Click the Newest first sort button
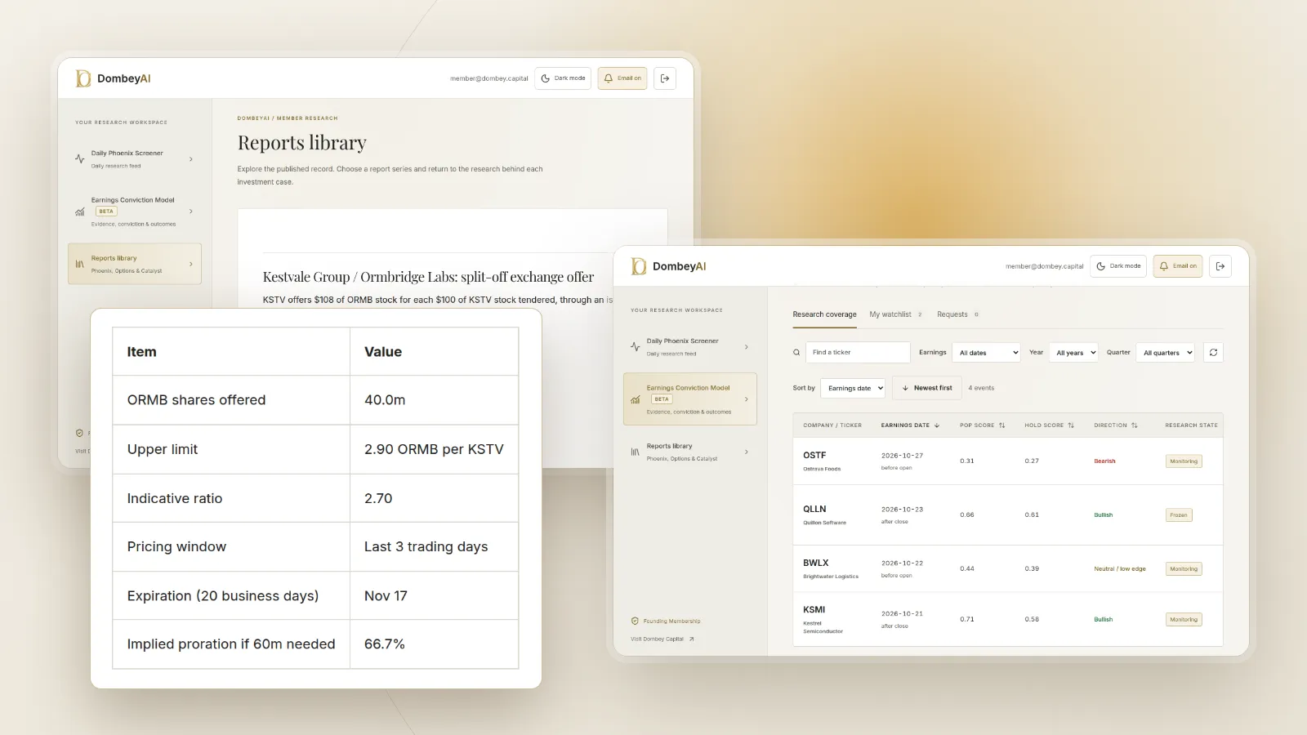 (x=927, y=388)
